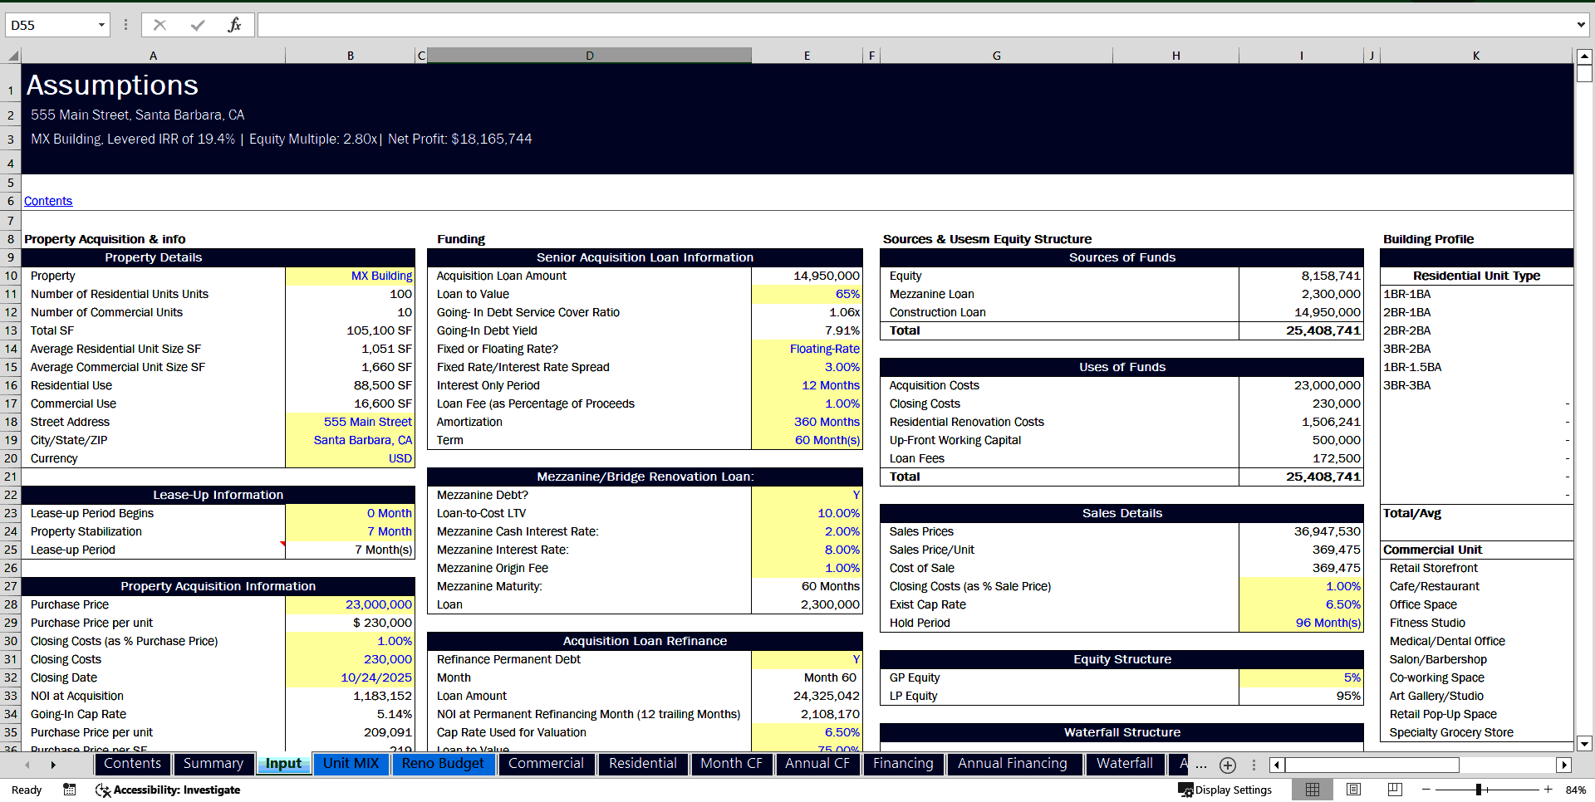Click the sheet tab bar resize handle dots
The image size is (1595, 802).
1254,765
